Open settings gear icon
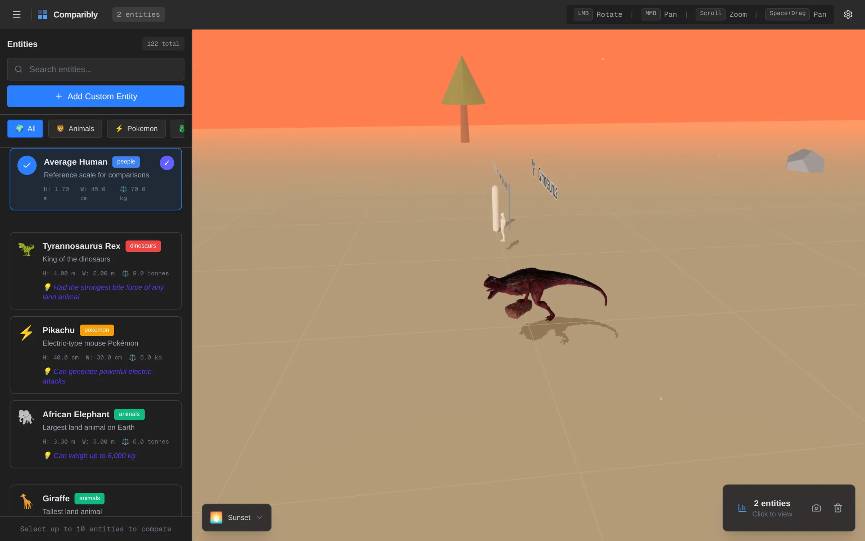Viewport: 865px width, 541px height. 848,14
